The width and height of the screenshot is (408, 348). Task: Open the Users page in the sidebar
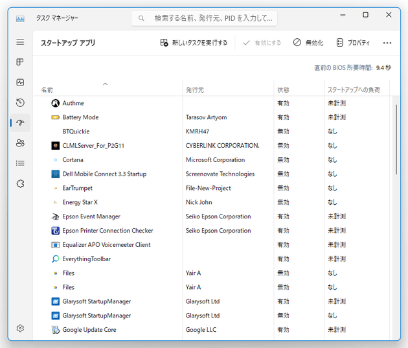tap(20, 143)
